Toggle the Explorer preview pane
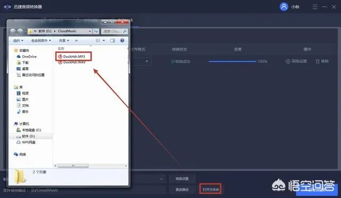Viewport: 341px width, 198px height. click(112, 40)
